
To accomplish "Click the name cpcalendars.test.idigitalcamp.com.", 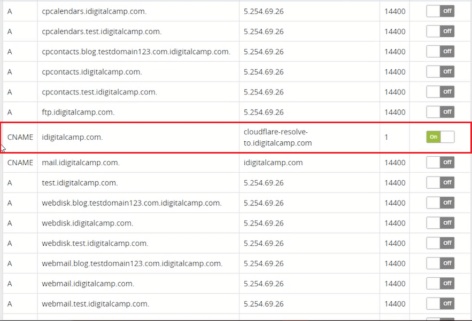I will point(102,31).
